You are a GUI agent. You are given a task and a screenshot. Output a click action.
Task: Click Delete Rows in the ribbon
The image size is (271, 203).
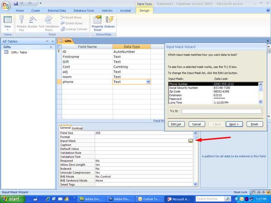click(x=71, y=23)
